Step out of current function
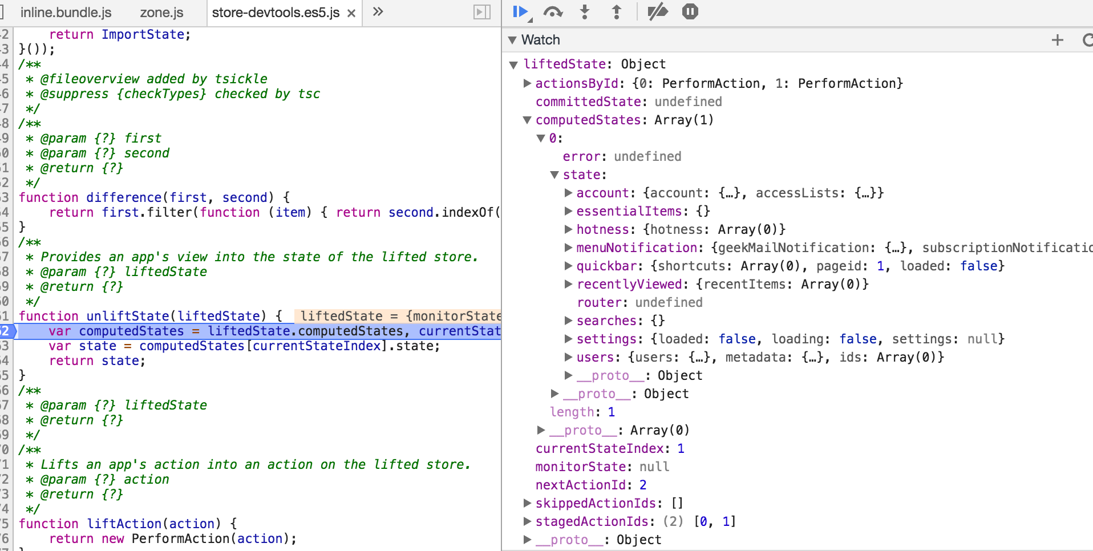 [617, 12]
